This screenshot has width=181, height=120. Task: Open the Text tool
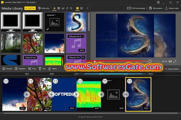click(42, 69)
